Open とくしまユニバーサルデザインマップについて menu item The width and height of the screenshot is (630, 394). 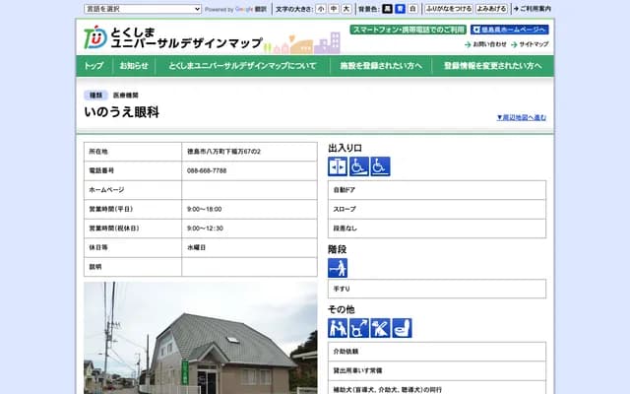click(x=242, y=66)
